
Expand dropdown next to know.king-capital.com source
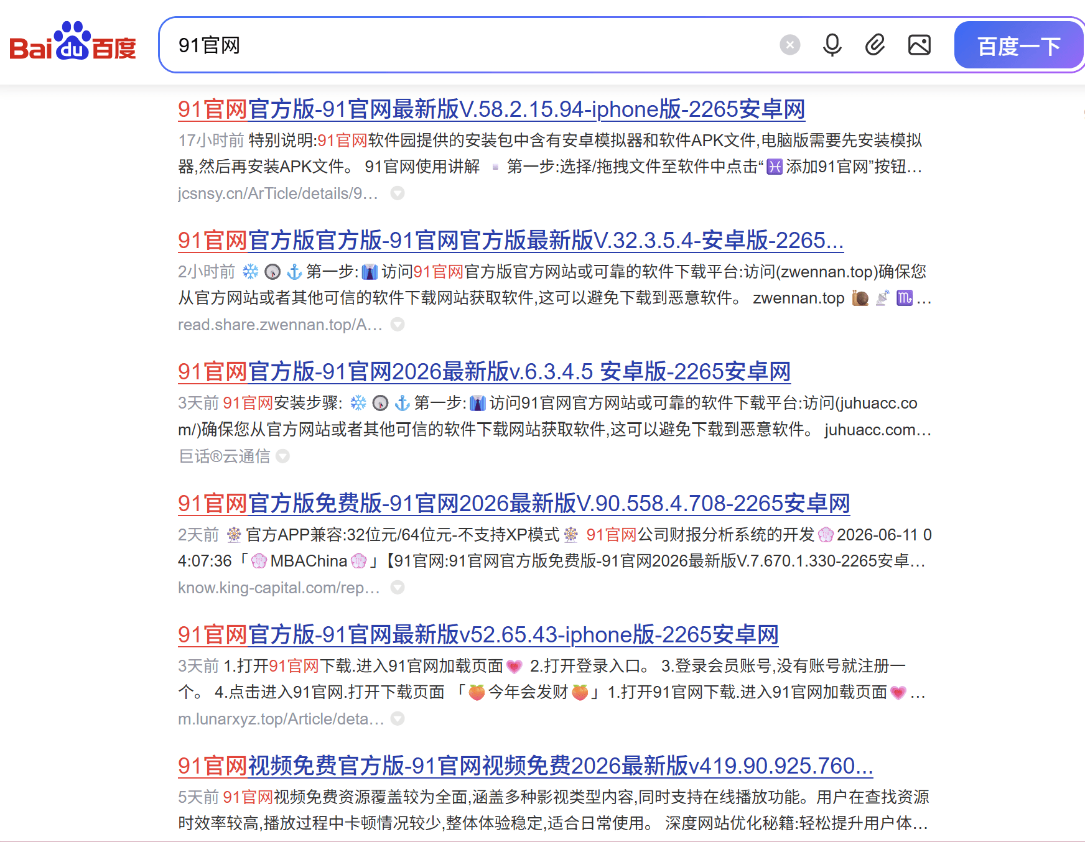tap(398, 588)
